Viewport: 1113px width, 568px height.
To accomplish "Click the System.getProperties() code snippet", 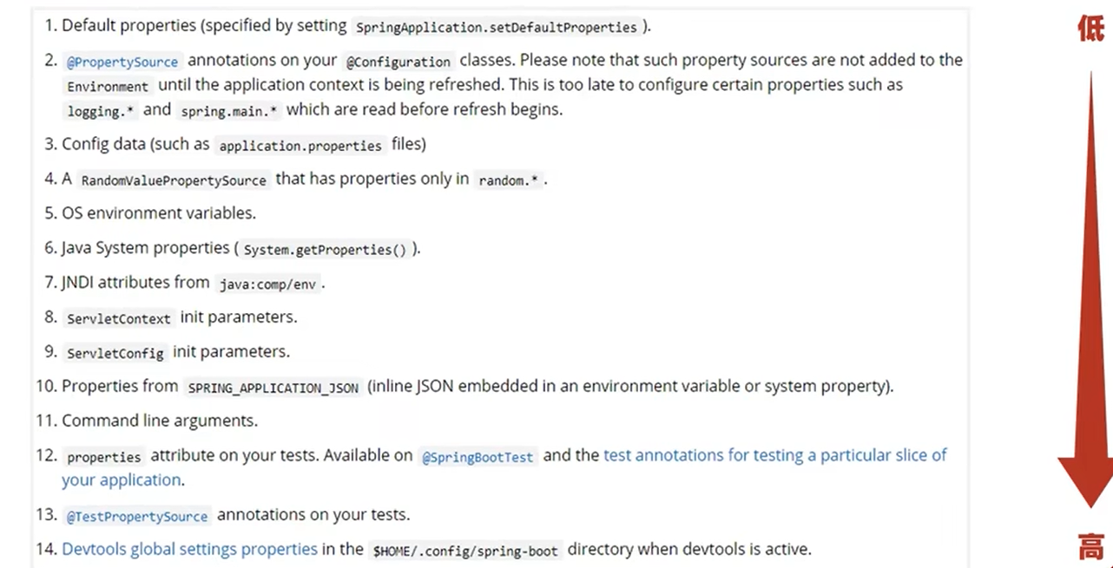I will pos(325,250).
